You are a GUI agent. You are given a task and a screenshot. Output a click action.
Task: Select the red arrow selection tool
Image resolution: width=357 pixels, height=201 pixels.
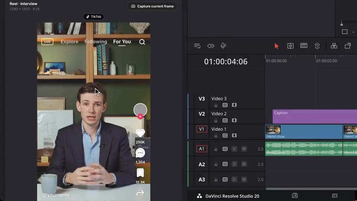click(x=277, y=46)
